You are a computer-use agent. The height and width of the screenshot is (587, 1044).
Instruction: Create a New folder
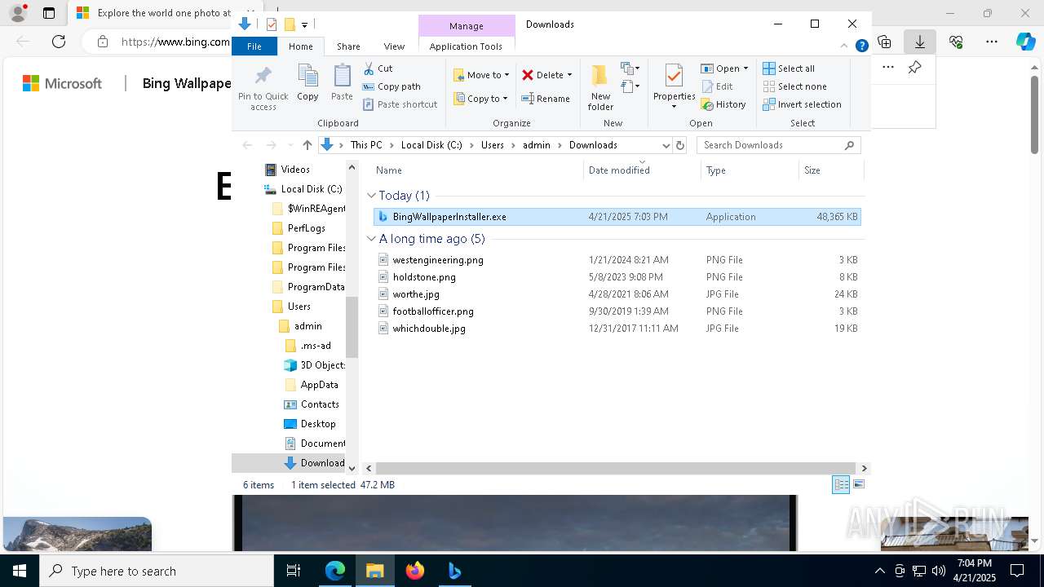point(600,88)
